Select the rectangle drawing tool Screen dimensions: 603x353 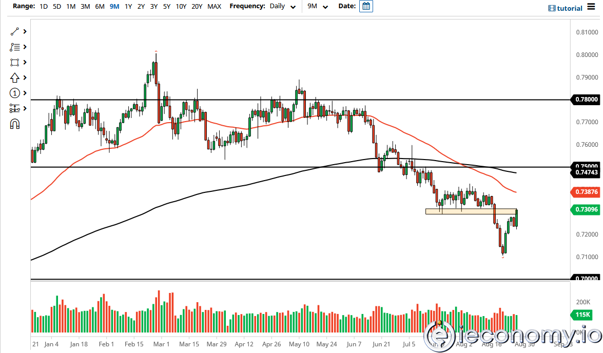(x=14, y=62)
